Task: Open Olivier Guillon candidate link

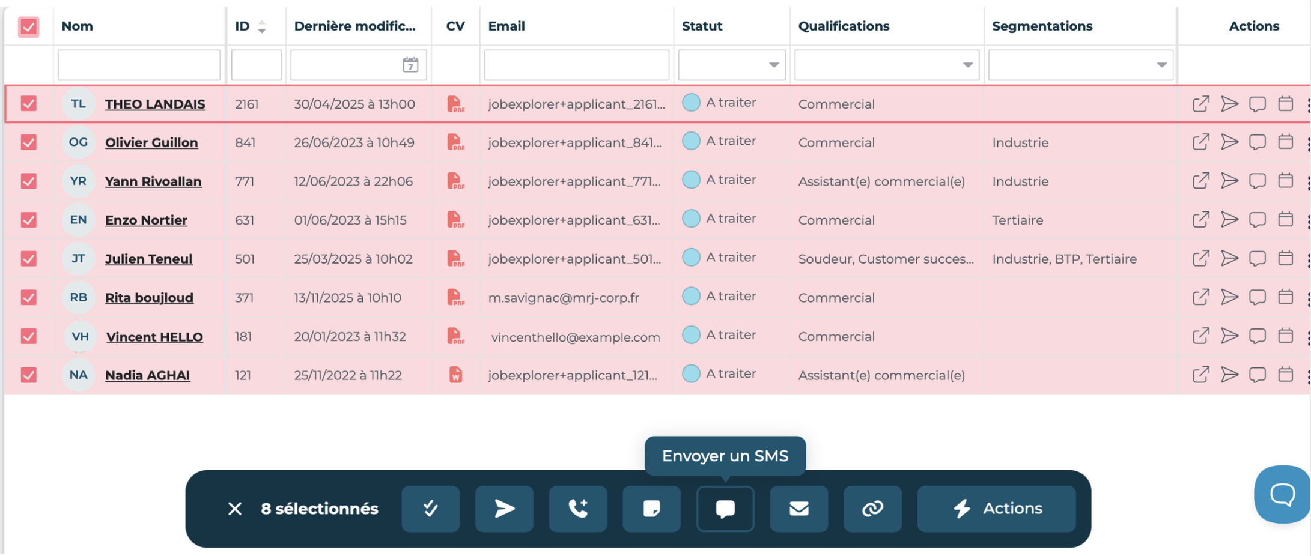Action: point(151,142)
